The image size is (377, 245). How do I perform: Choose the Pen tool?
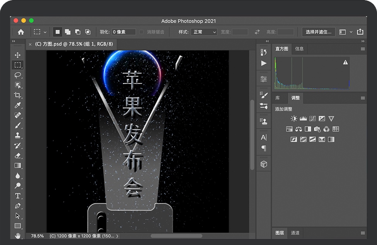18,206
